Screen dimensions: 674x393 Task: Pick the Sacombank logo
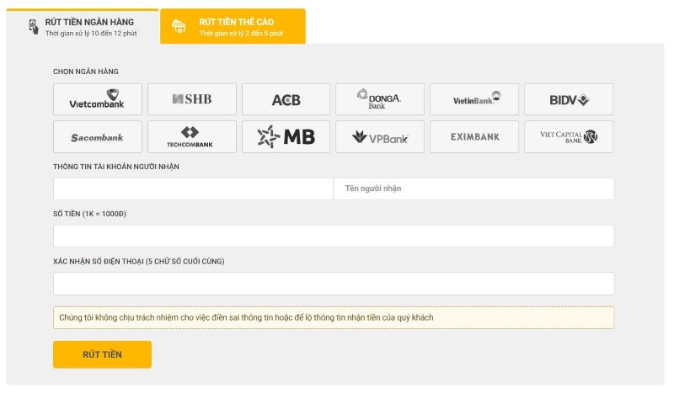pyautogui.click(x=97, y=136)
